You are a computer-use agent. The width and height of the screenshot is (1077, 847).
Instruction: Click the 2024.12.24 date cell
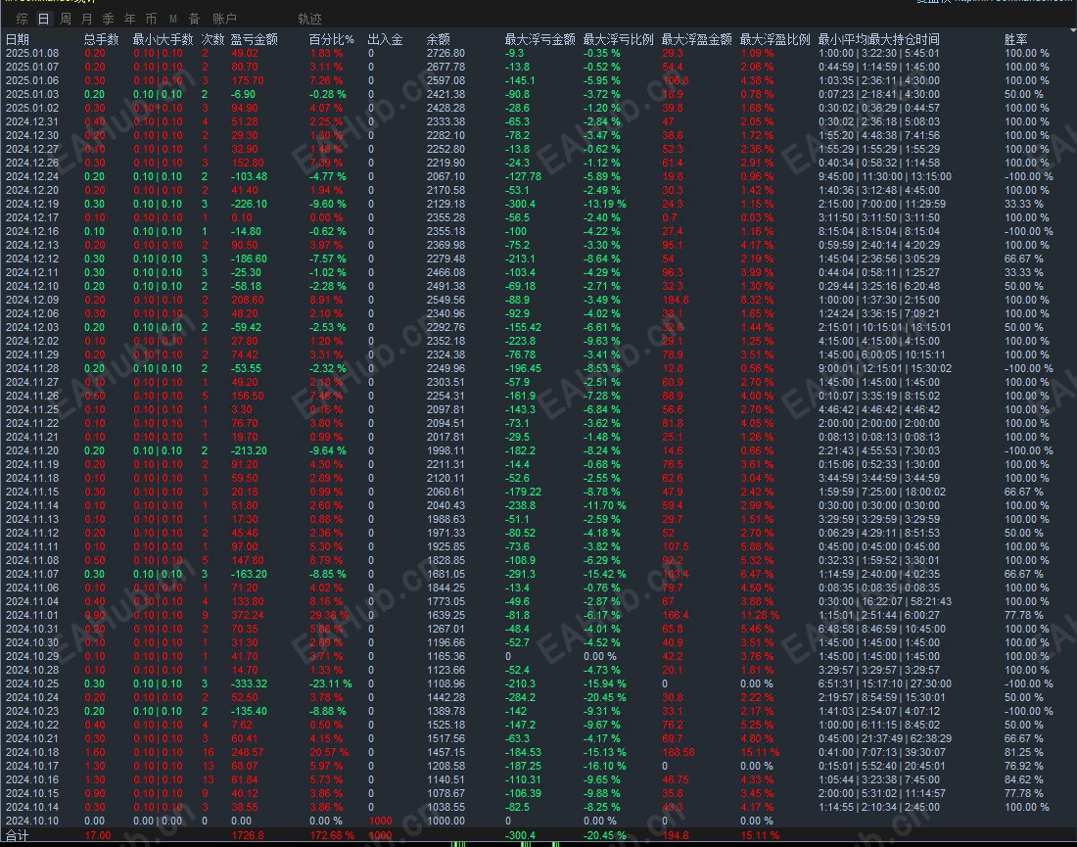pos(32,176)
